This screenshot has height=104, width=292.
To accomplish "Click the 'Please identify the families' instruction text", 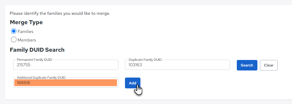I will click(x=60, y=14).
